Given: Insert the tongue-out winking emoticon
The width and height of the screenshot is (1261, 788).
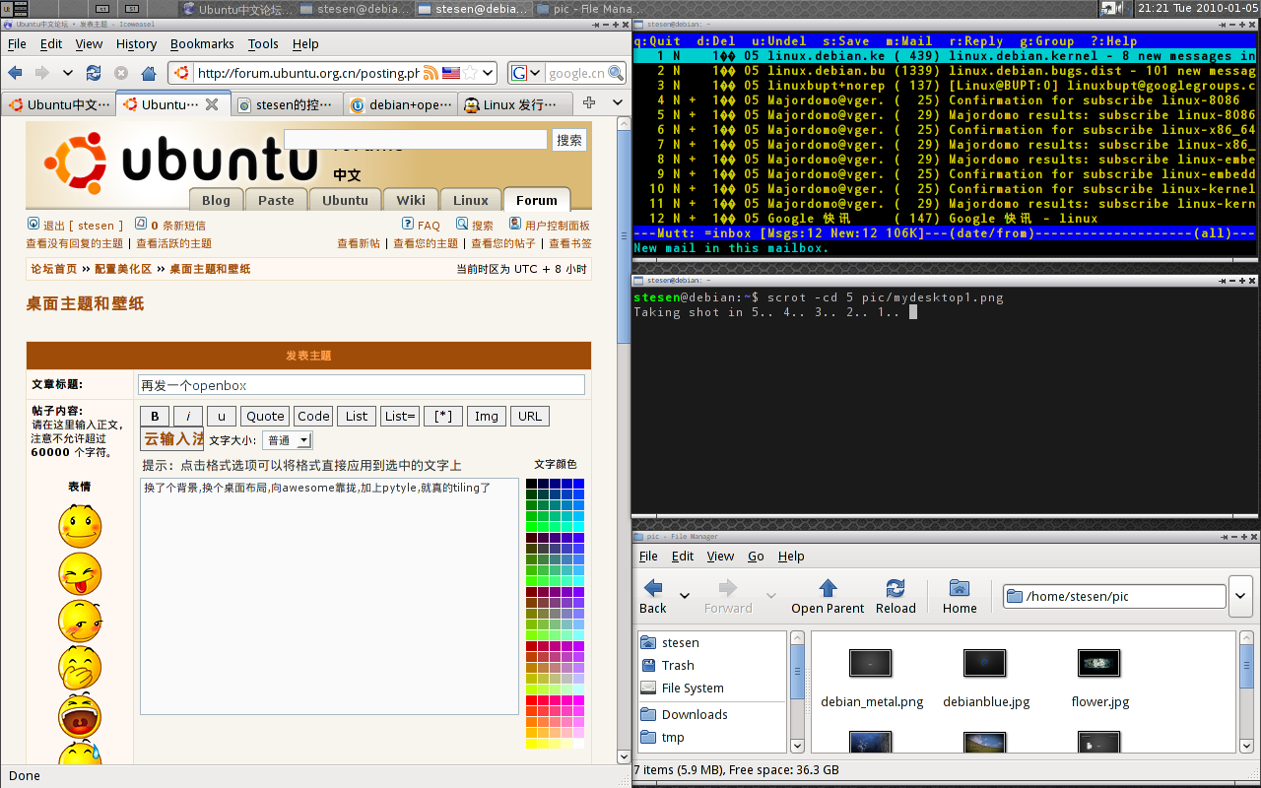Looking at the screenshot, I should pos(80,573).
